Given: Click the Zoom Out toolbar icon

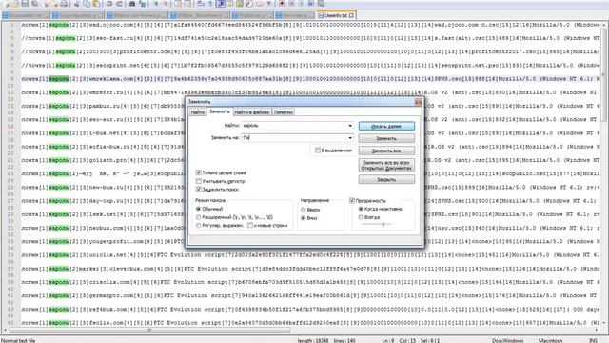Looking at the screenshot, I should click(166, 4).
